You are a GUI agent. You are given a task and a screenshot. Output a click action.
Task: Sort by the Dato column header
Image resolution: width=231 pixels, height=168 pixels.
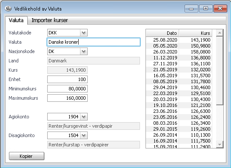point(163,33)
